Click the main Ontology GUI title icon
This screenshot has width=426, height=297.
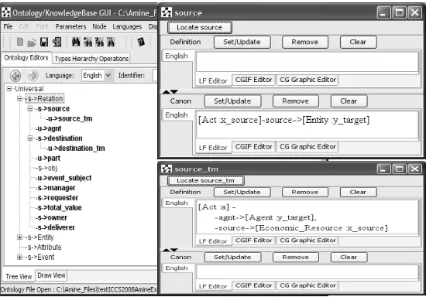point(6,12)
